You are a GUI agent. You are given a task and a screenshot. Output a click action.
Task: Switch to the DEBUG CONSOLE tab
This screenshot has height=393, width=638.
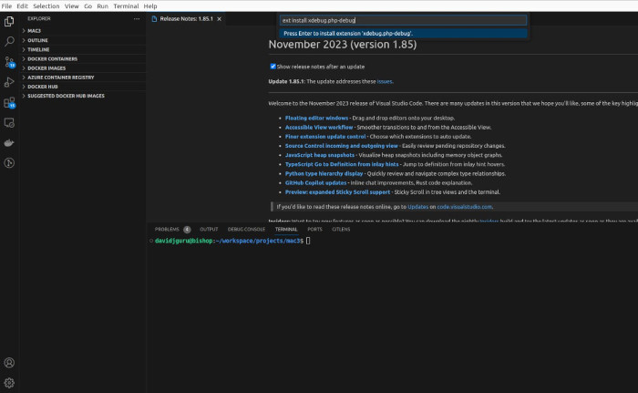[x=246, y=229]
